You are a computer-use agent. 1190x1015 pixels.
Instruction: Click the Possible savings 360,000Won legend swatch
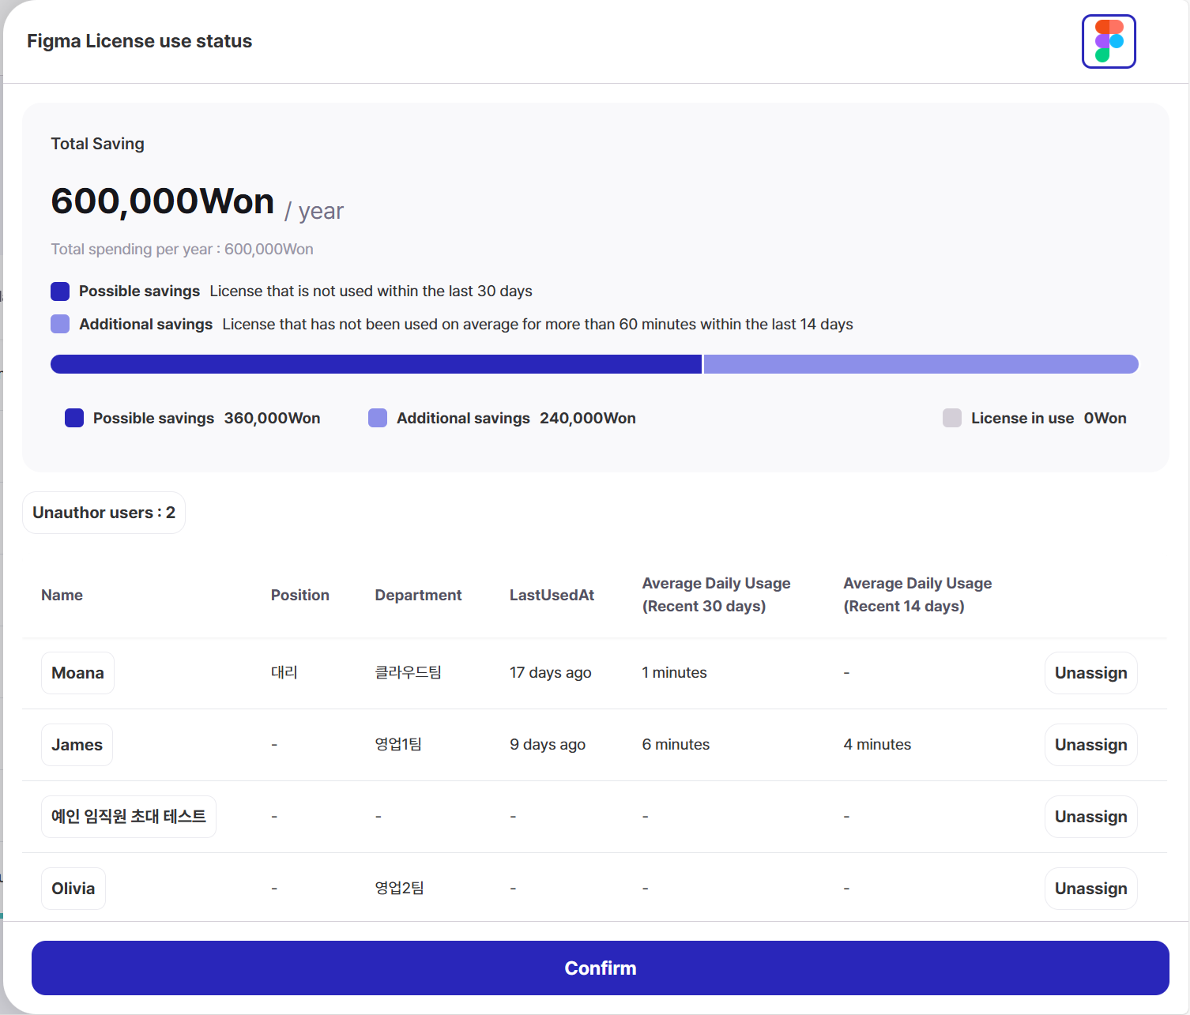pos(74,418)
